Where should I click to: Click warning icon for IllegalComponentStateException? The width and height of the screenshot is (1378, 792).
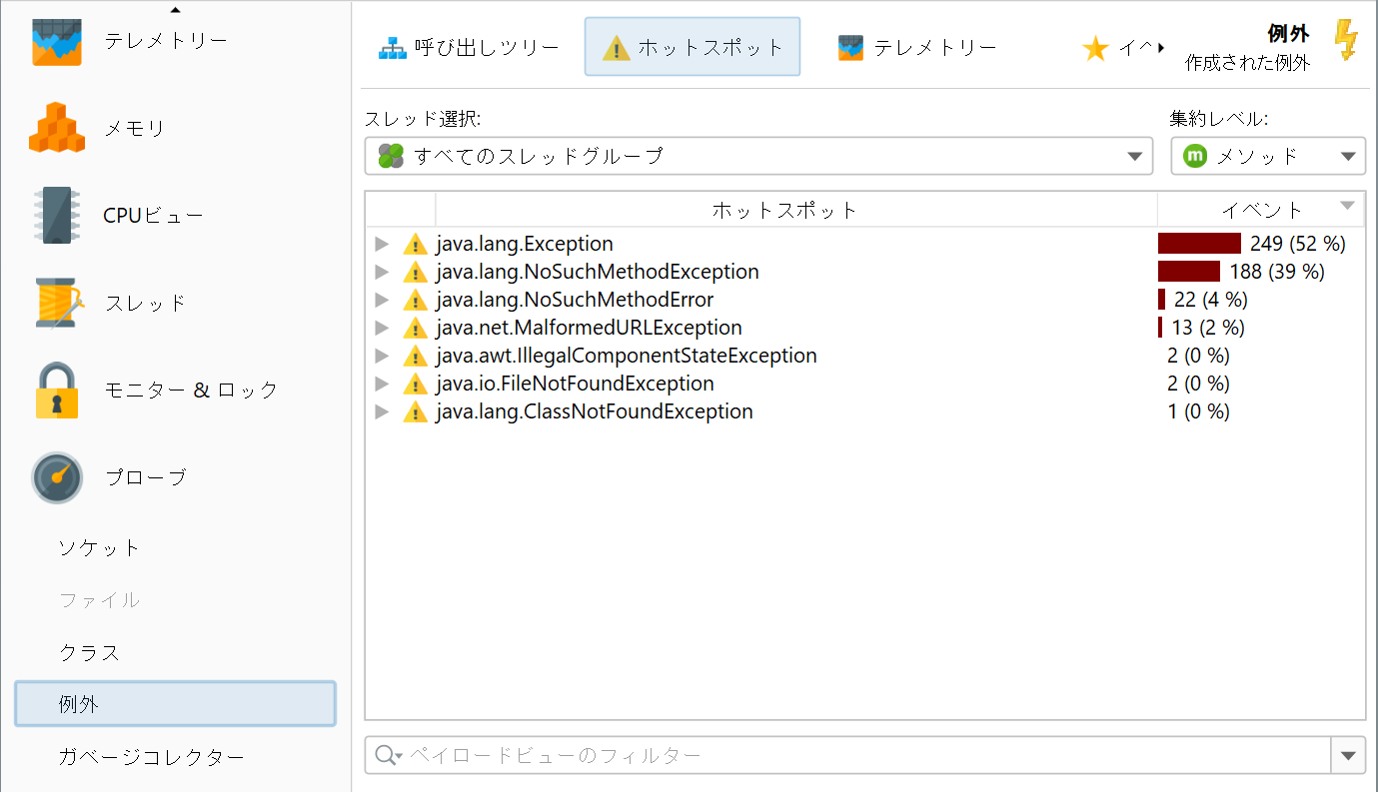pos(415,356)
